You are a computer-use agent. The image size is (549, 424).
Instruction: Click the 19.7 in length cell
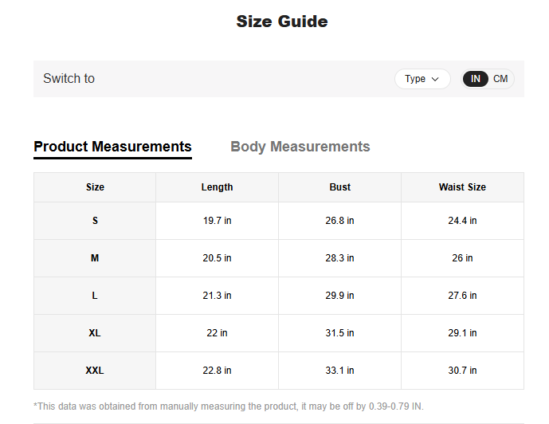(217, 221)
